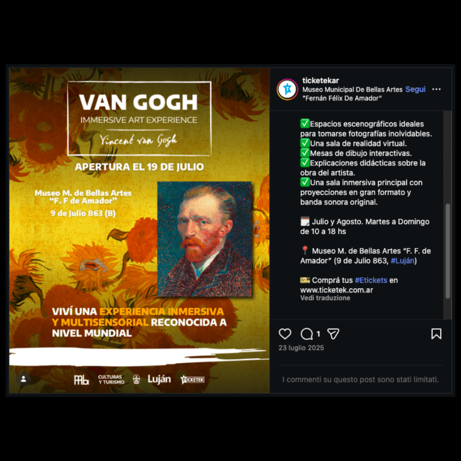Like the post with heart icon
This screenshot has height=461, width=461.
(x=285, y=334)
